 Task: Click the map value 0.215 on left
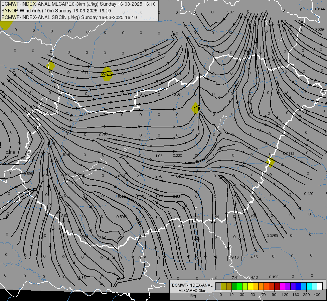click(10, 153)
